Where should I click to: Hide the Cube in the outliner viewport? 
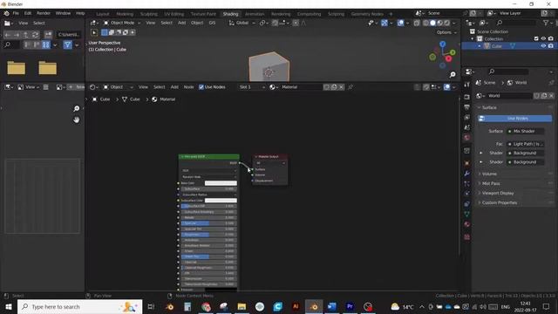point(543,46)
